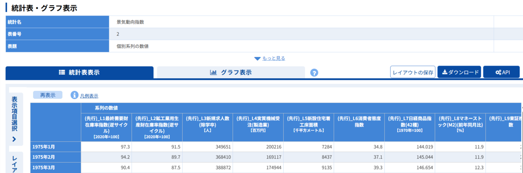Click the cell value 34.8
Screen dimensions: 523x173
pos(377,147)
